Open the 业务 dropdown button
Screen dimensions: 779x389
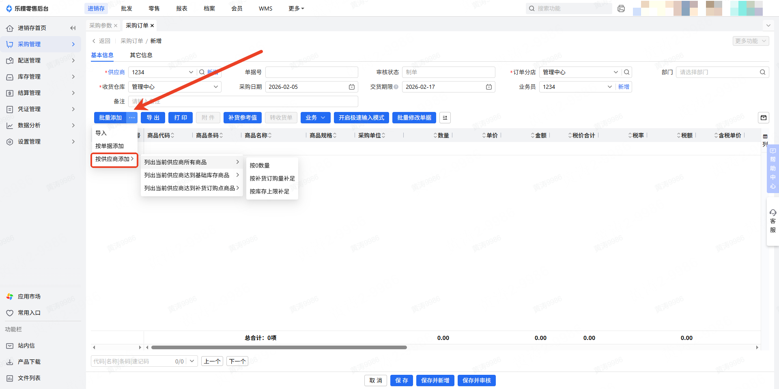[x=316, y=118]
